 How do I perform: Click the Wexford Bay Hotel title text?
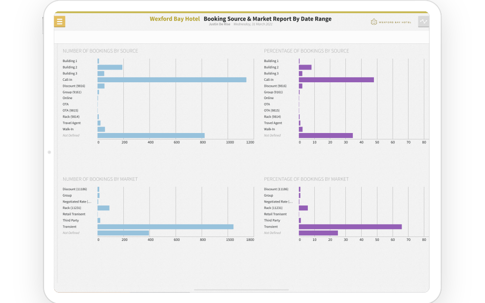(x=175, y=19)
